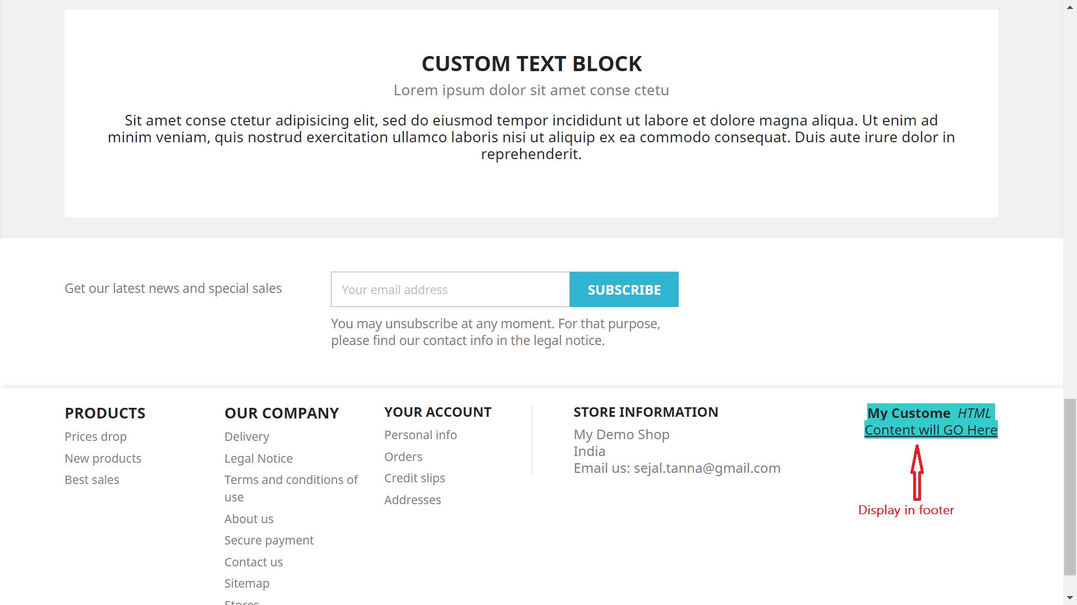The height and width of the screenshot is (605, 1077).
Task: View Credit slips in Your Account
Action: 415,478
